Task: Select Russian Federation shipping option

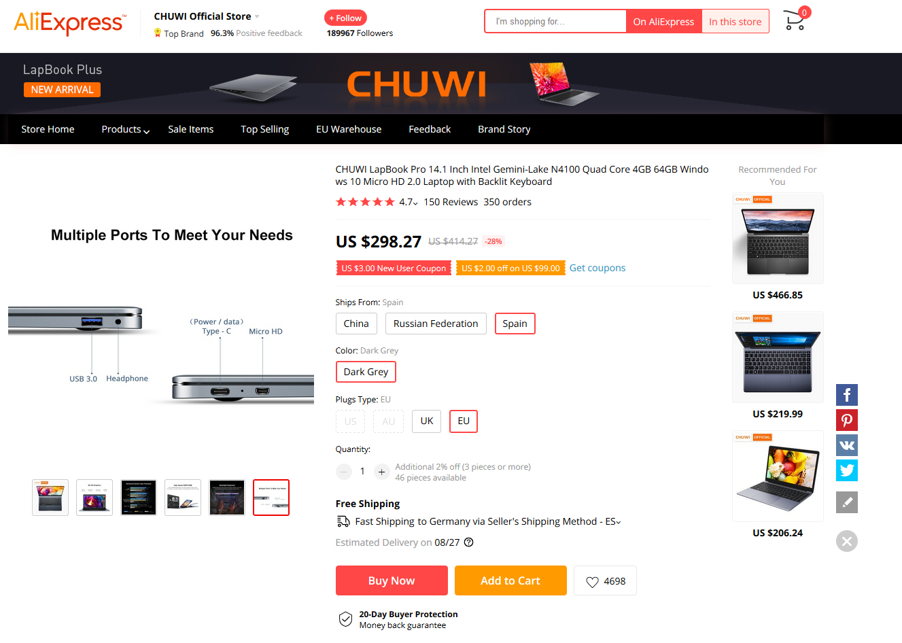Action: pyautogui.click(x=436, y=324)
